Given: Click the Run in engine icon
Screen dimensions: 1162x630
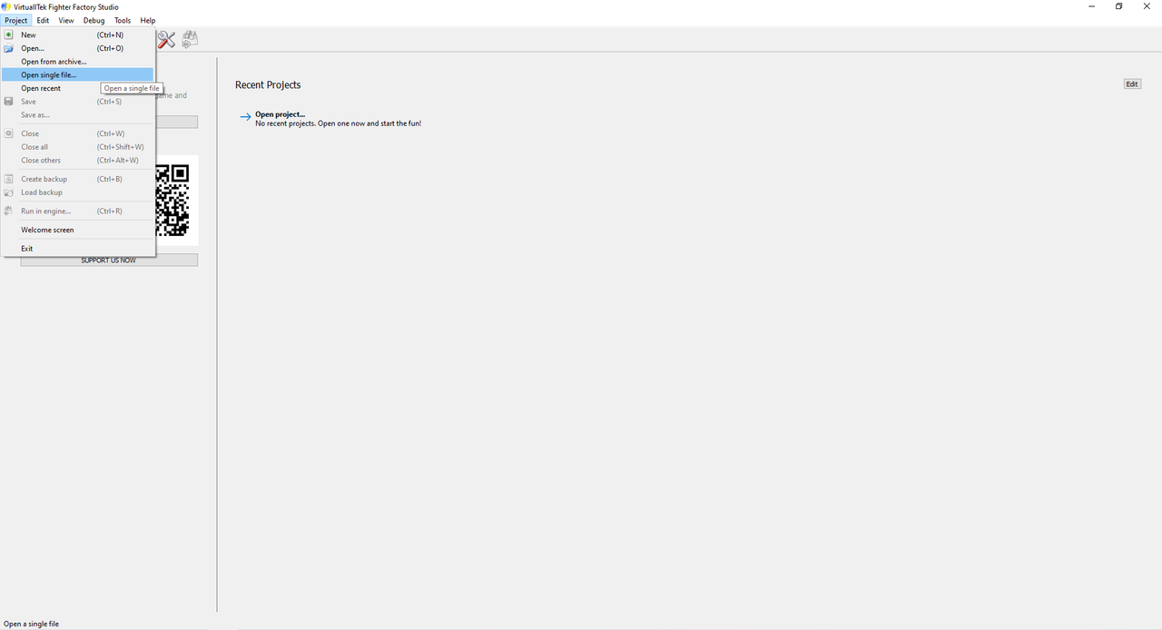Looking at the screenshot, I should click(x=8, y=211).
